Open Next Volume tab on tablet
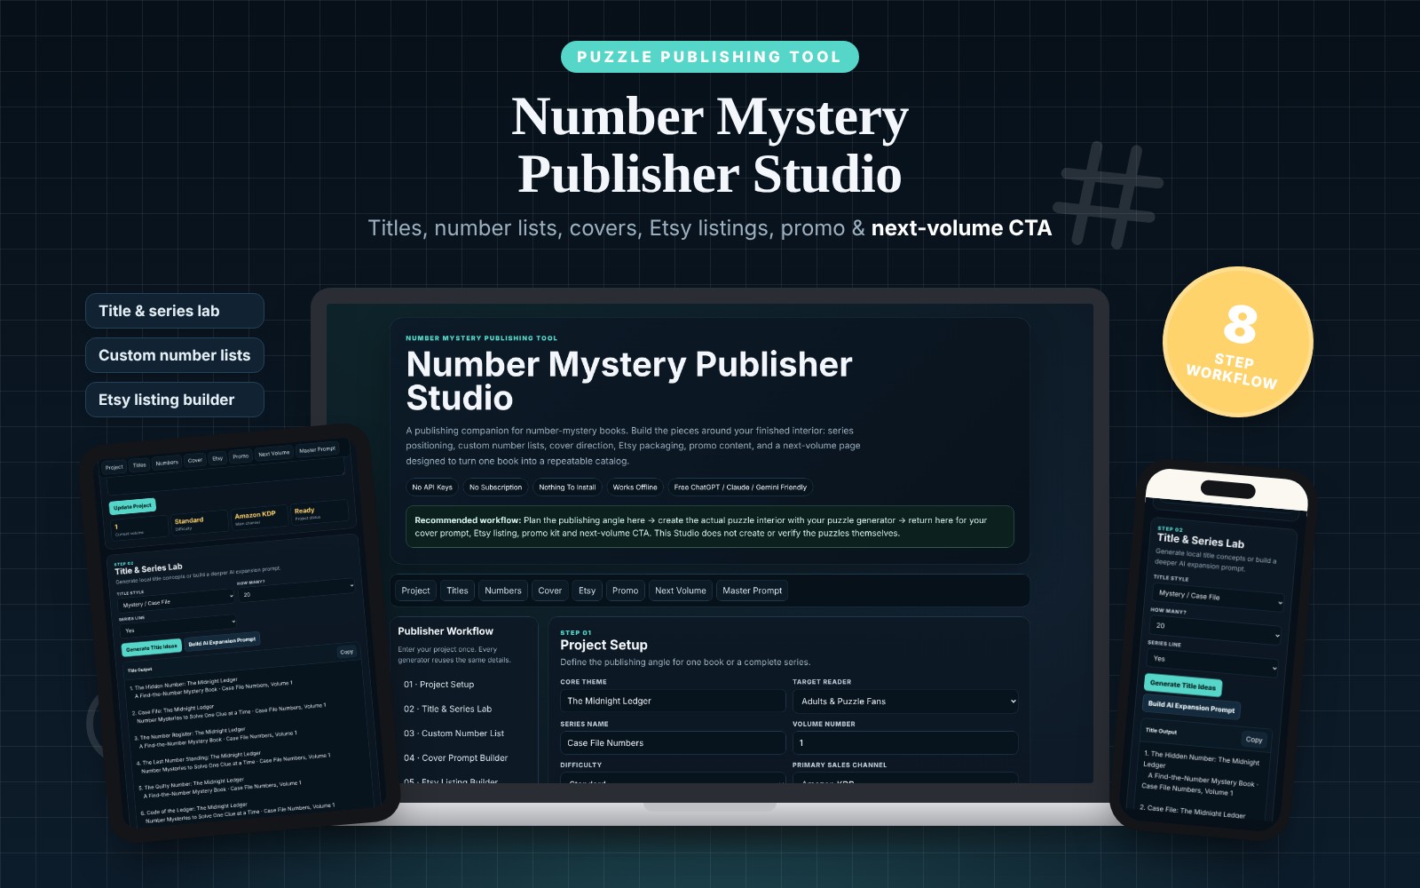 tap(273, 453)
